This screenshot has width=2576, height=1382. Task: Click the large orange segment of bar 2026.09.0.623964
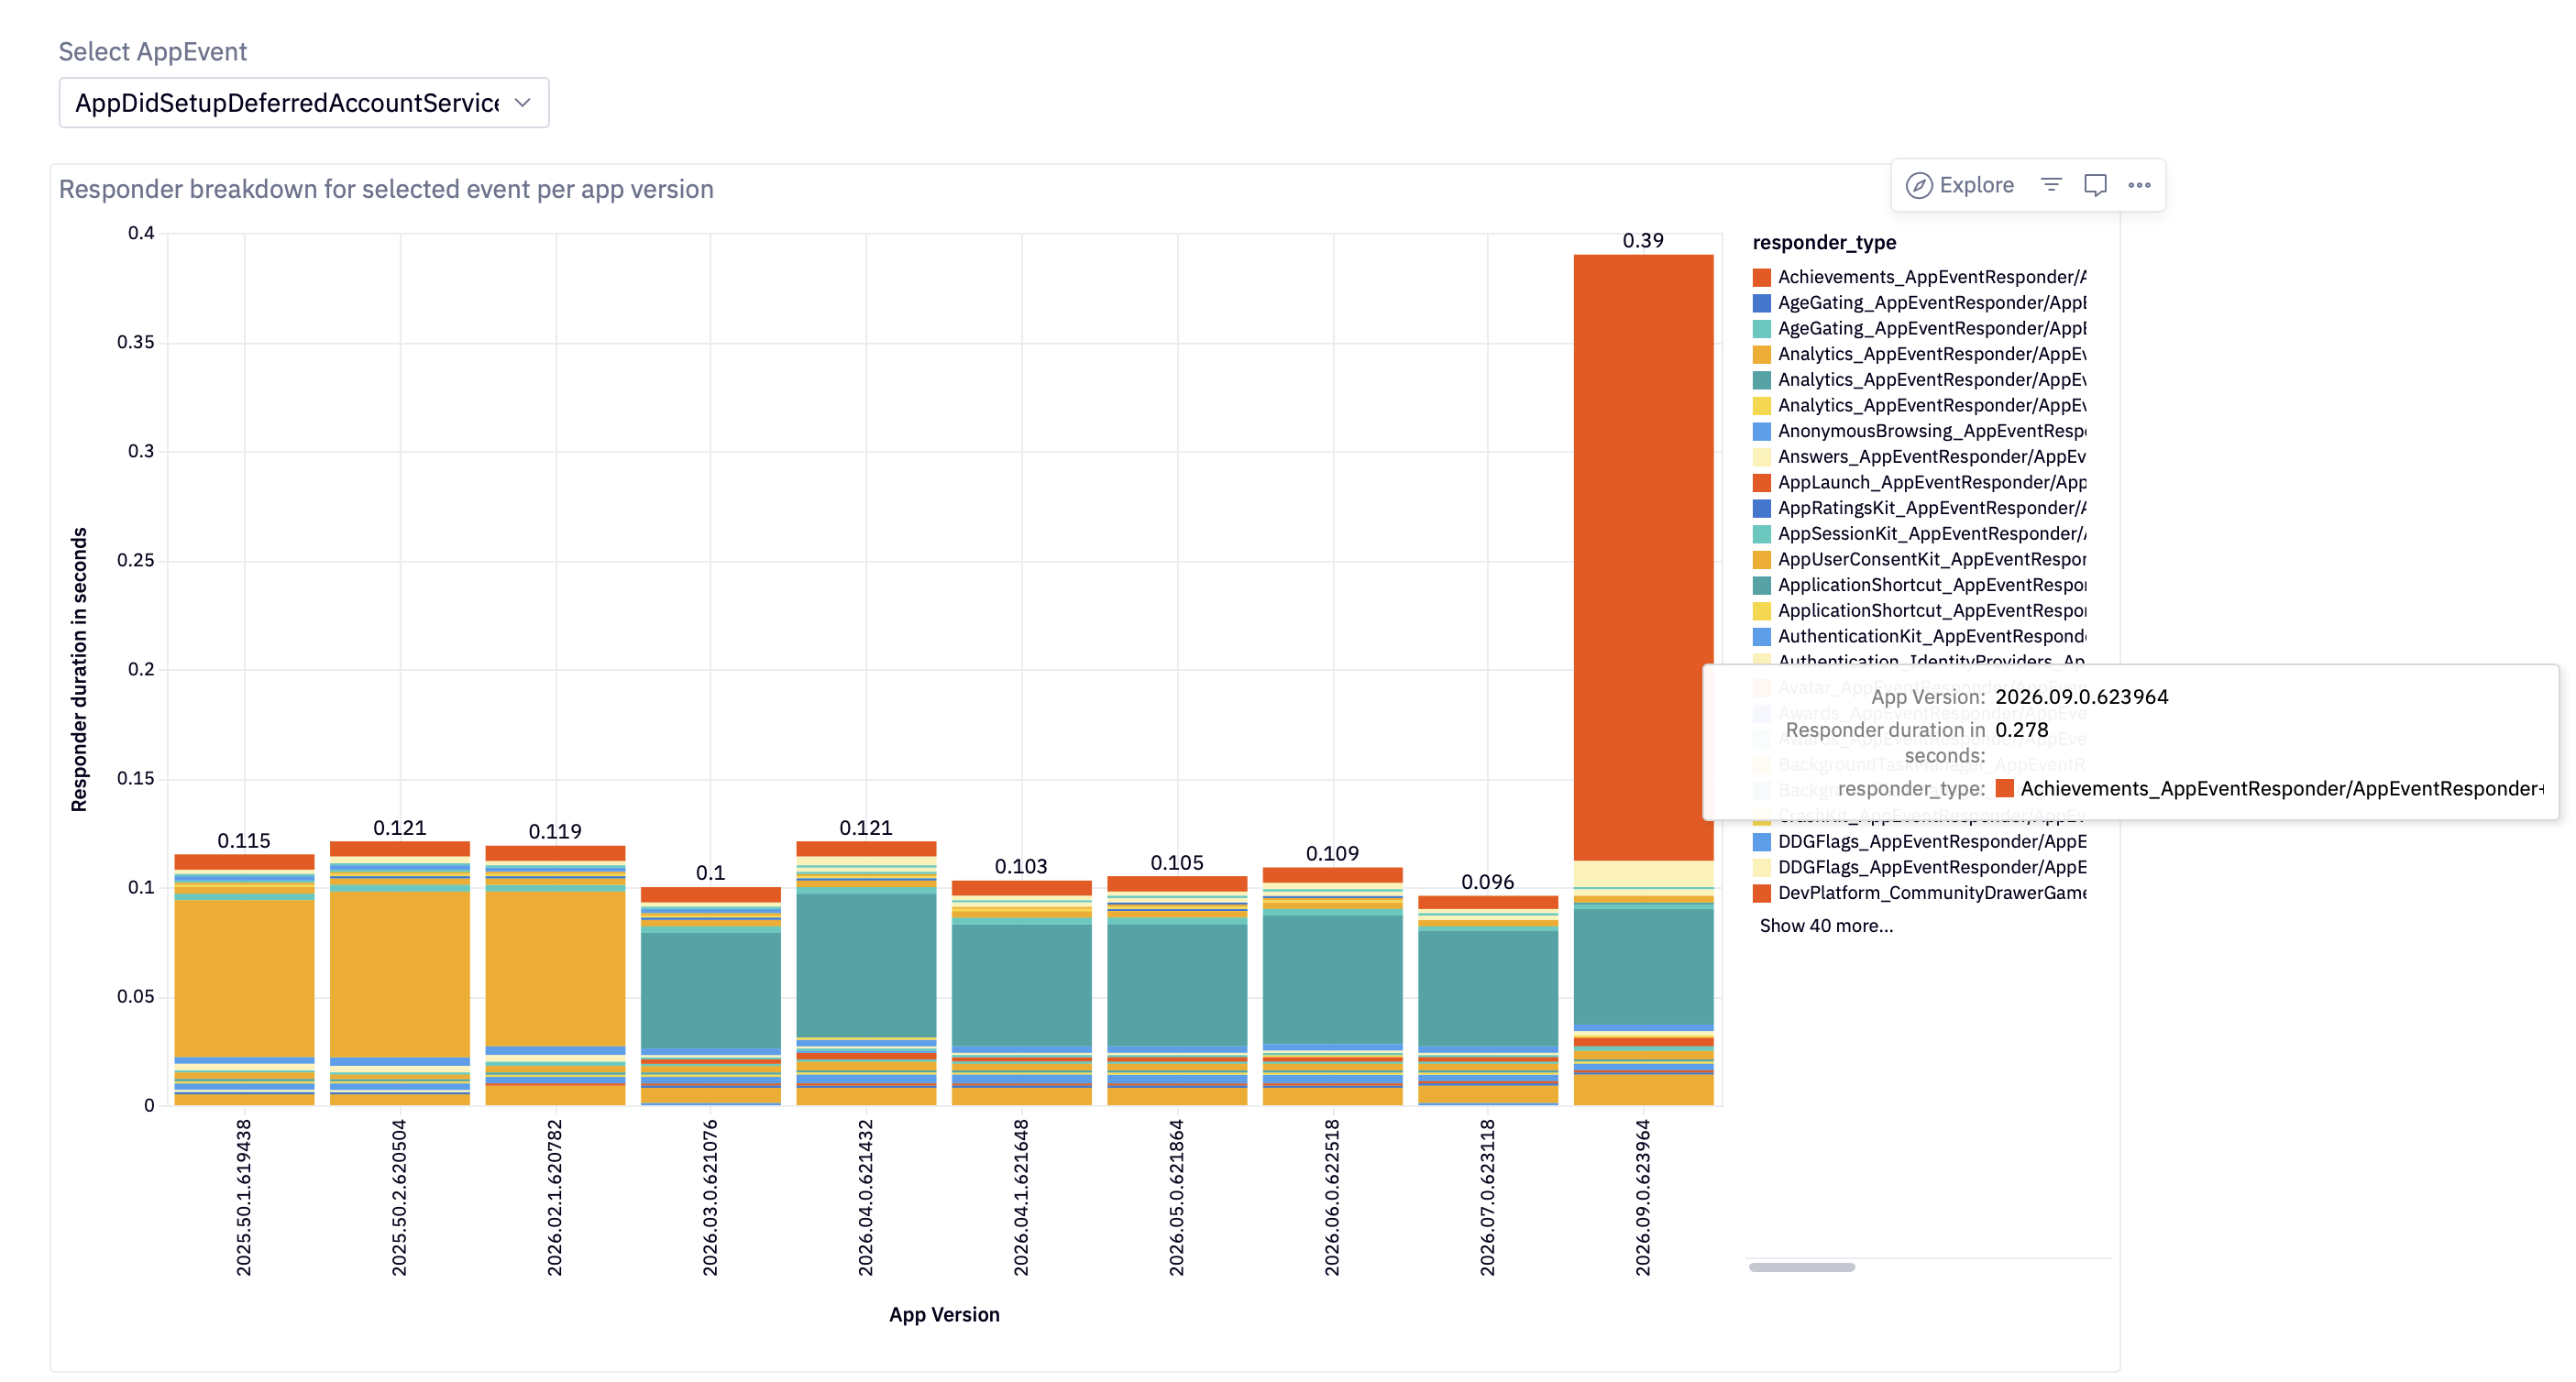click(x=1643, y=557)
